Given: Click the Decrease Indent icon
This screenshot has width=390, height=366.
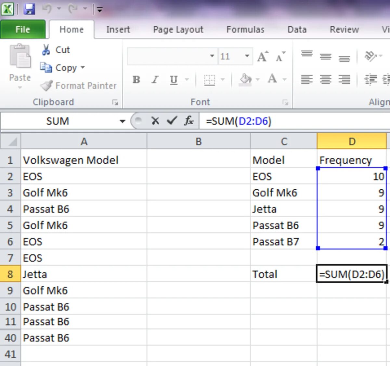Looking at the screenshot, I should [370, 79].
